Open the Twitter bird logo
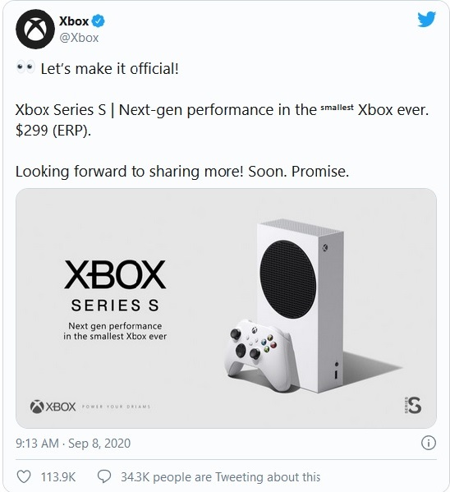Viewport: 450px width, 492px height. 426,20
